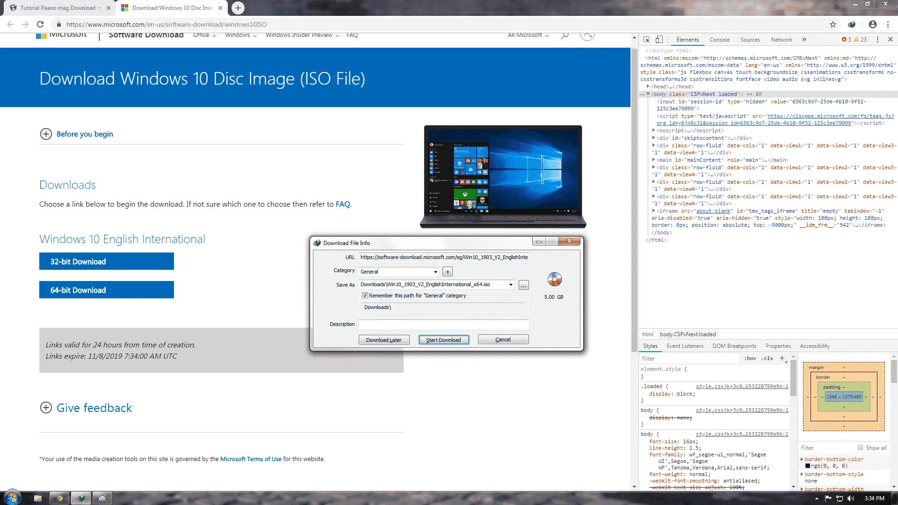The width and height of the screenshot is (898, 505).
Task: Click the volume speaker icon in system tray
Action: point(851,498)
